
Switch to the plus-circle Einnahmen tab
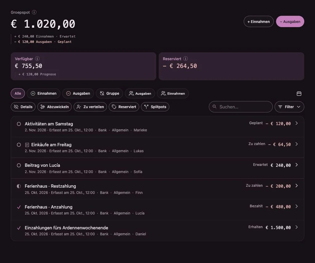(x=44, y=93)
